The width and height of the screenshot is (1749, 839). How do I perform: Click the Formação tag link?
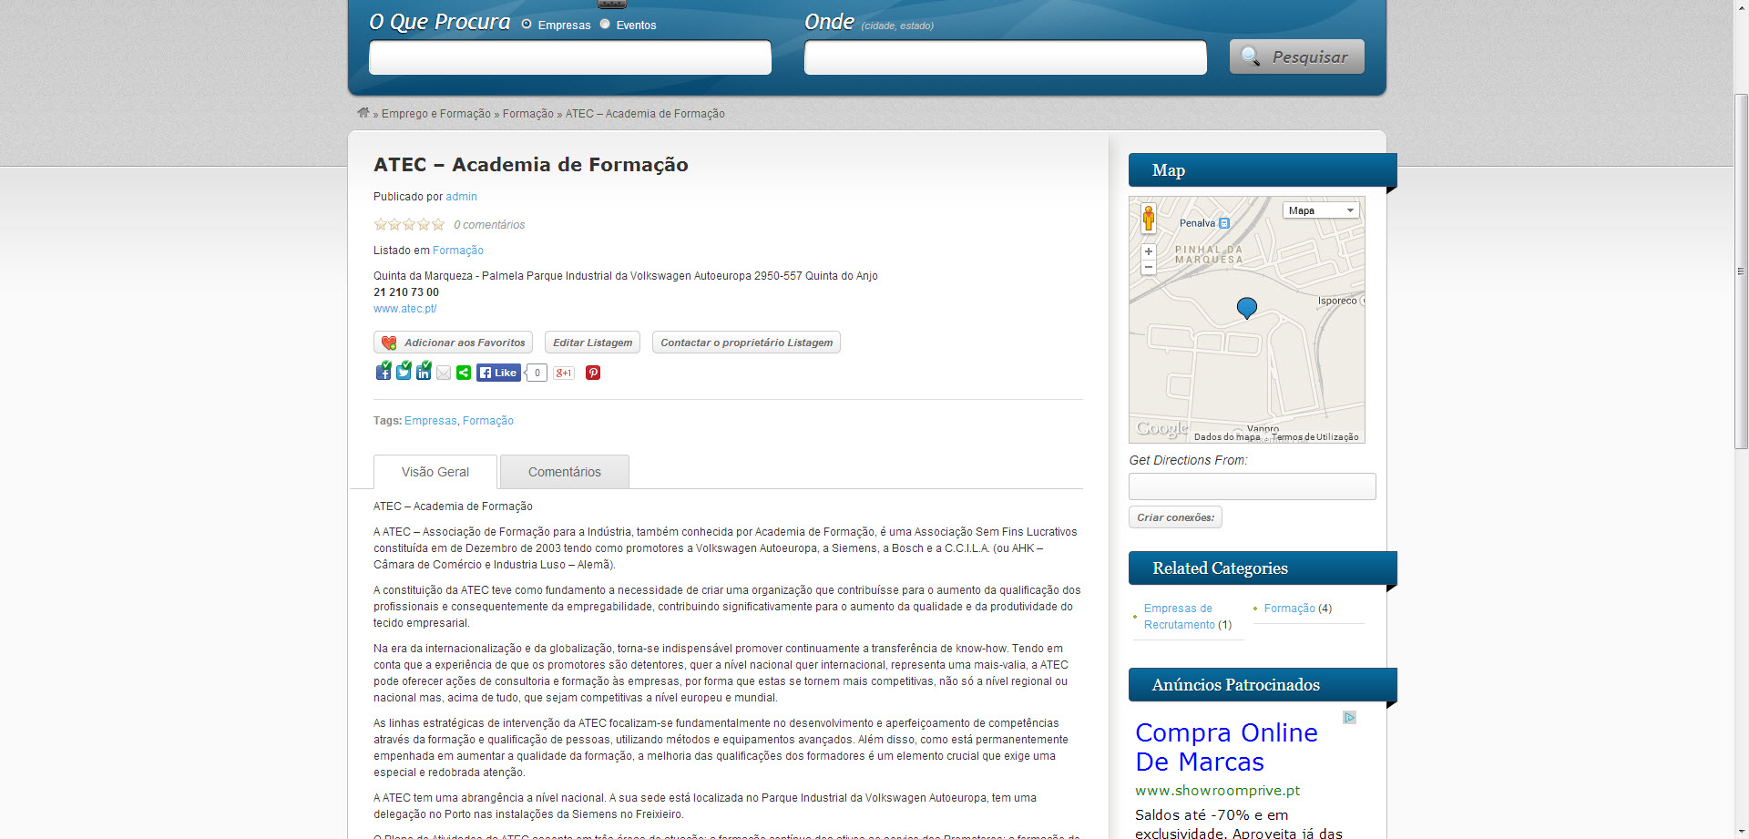[488, 421]
